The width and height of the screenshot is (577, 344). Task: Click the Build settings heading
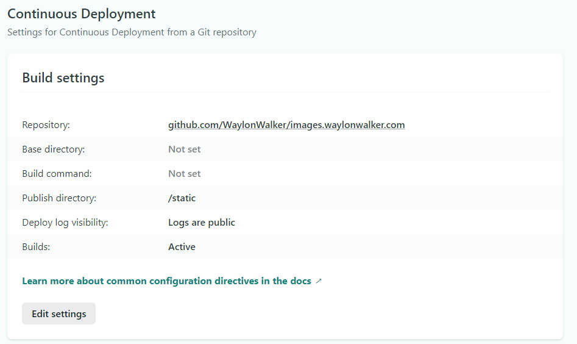[63, 78]
